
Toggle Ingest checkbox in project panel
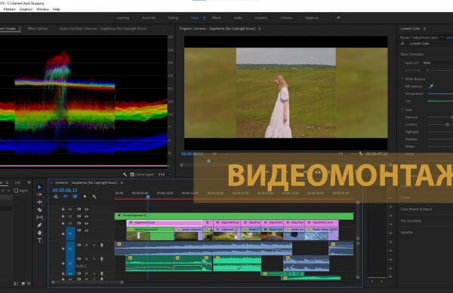(16, 191)
